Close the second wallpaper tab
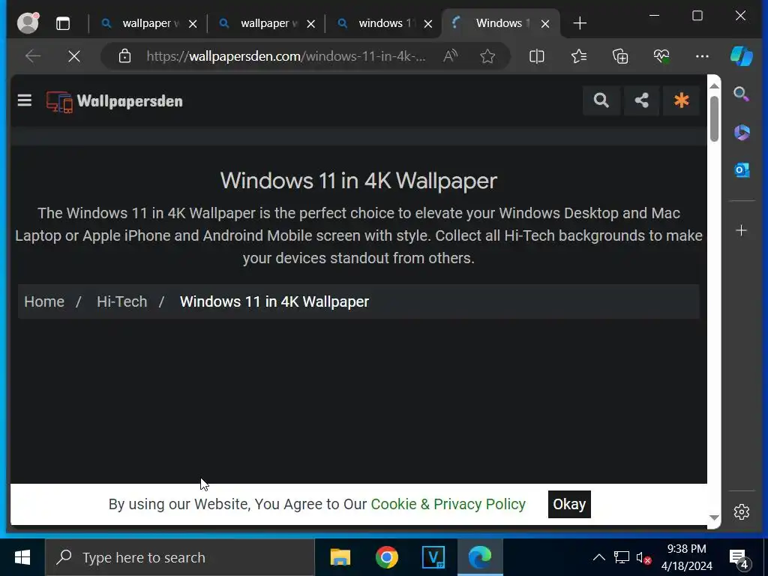 click(x=311, y=23)
